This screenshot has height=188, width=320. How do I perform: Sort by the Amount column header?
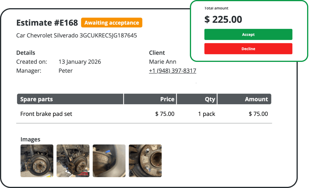[256, 99]
